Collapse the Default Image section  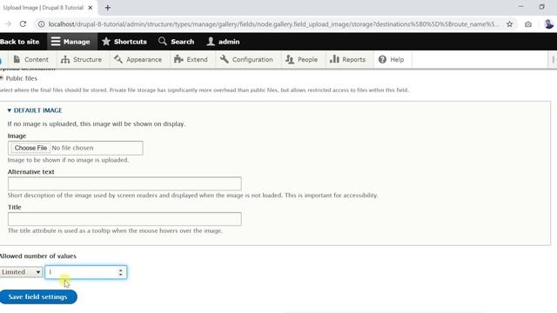click(x=35, y=110)
